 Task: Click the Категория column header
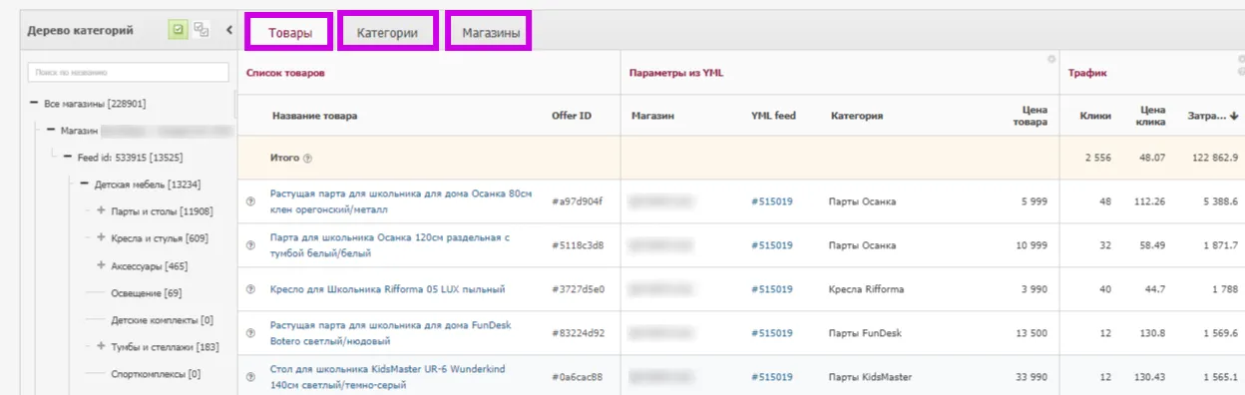[857, 116]
